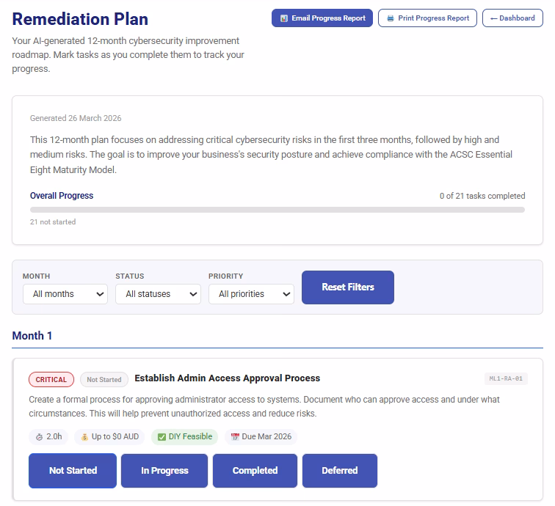Click the money bag cost icon
The image size is (555, 506).
(x=84, y=437)
